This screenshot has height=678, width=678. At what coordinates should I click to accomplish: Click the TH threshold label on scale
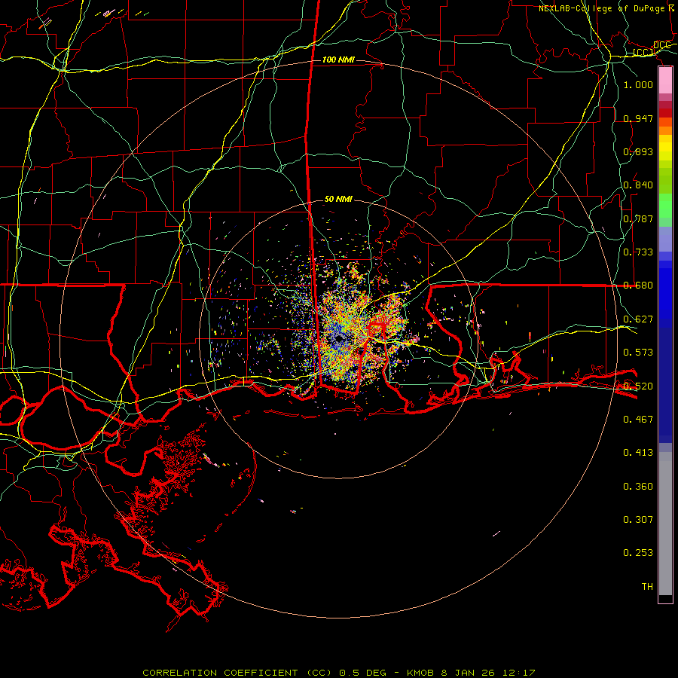click(647, 587)
